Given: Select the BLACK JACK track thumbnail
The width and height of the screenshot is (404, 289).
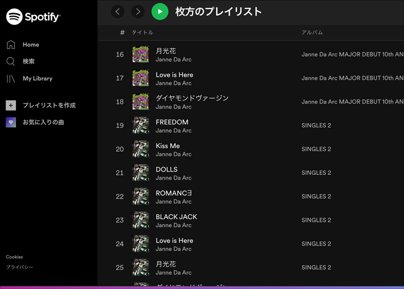Looking at the screenshot, I should (x=140, y=220).
